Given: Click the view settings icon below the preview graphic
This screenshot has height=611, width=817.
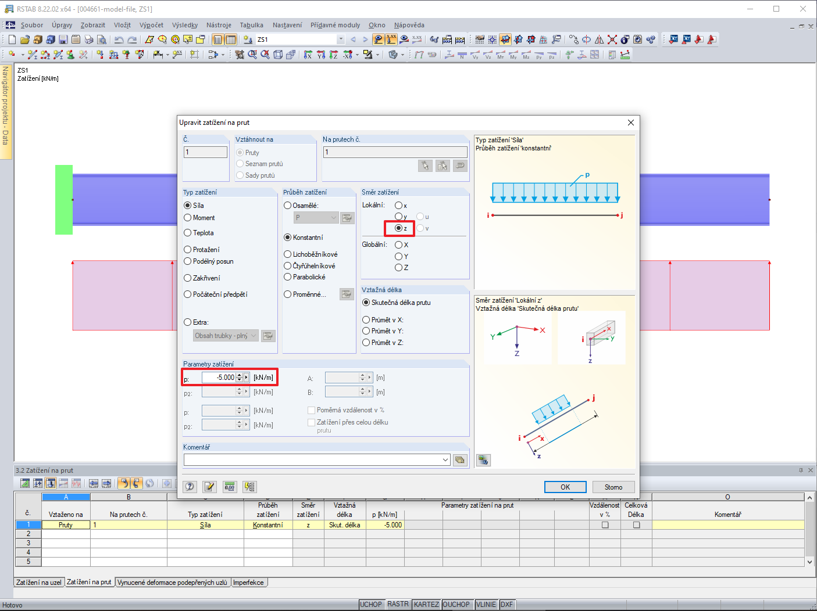Looking at the screenshot, I should click(483, 460).
